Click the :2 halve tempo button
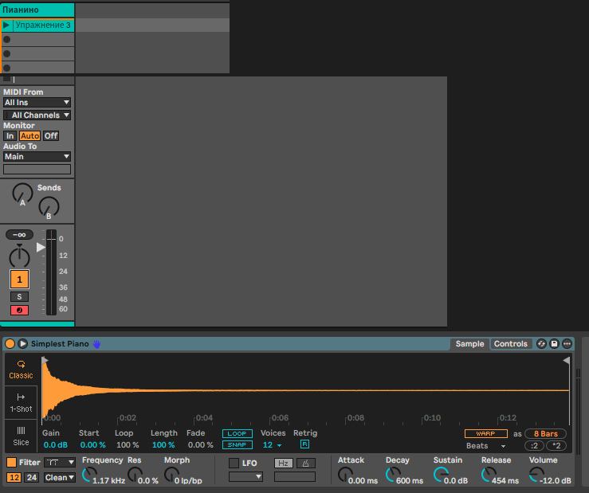 click(x=534, y=446)
